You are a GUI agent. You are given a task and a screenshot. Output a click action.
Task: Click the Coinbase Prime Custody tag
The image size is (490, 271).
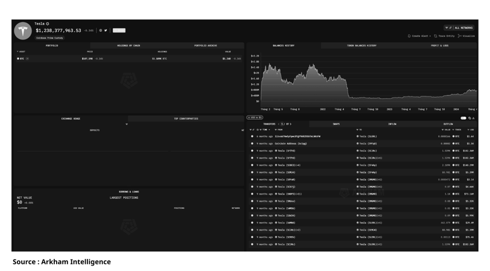pos(49,38)
